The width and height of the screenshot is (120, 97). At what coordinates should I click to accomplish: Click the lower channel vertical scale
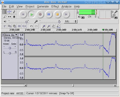pos(21,68)
